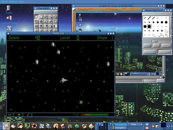Screen dimensions: 173x130
Task: Select the Ellipse Select tool in GIMP
Action: [41, 17]
